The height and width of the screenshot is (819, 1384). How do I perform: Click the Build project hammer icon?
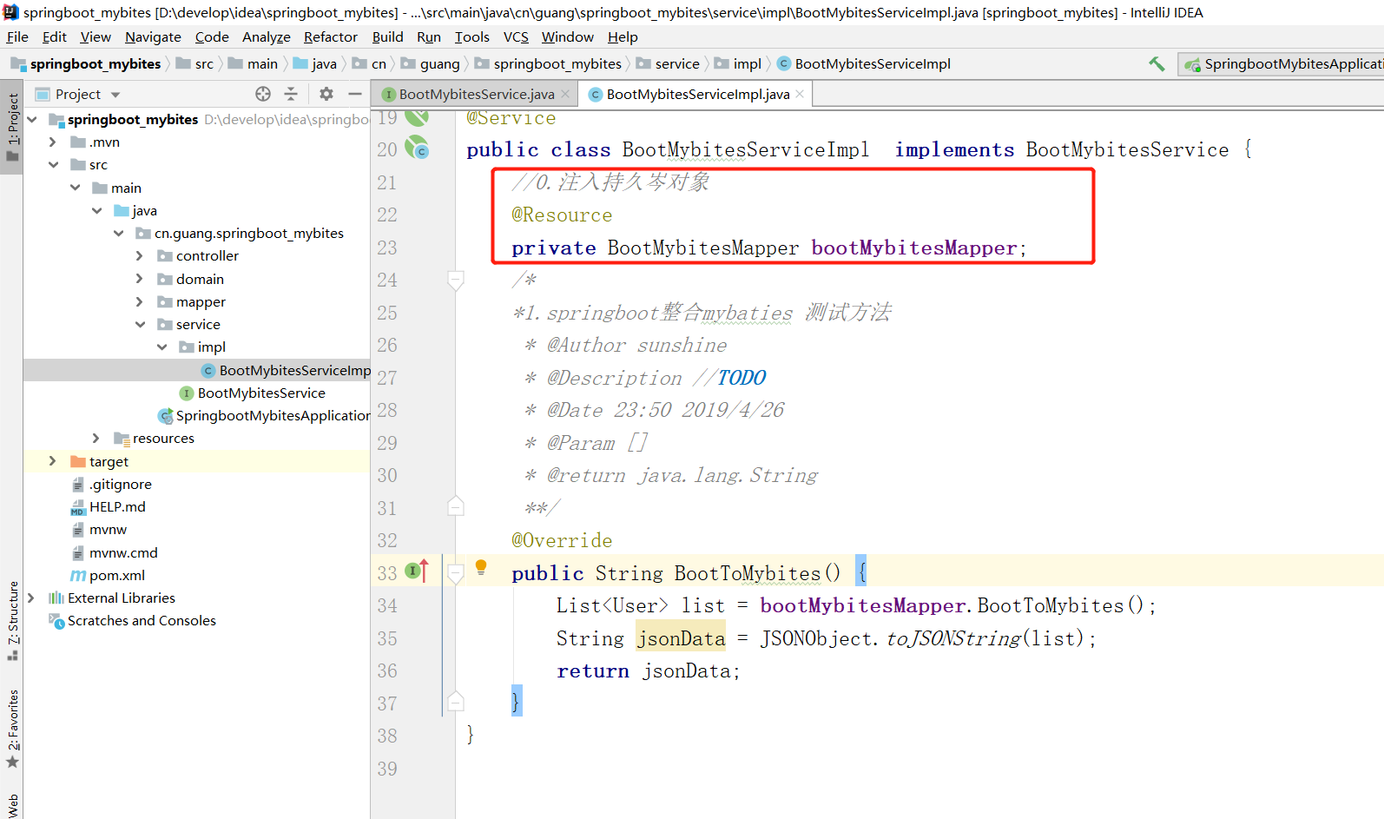[1157, 63]
